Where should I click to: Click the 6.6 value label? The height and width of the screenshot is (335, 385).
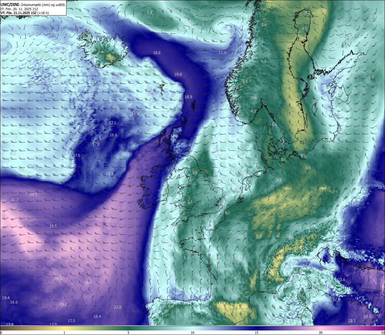(x=275, y=124)
